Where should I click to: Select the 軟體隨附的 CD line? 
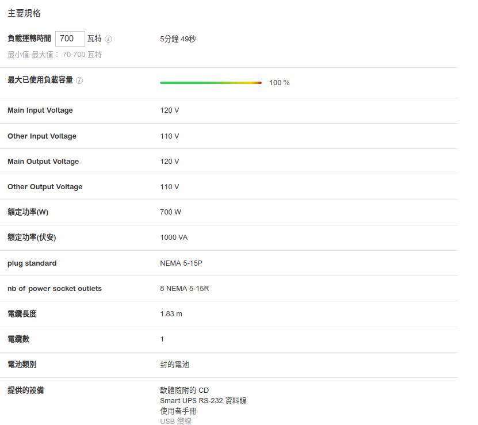point(185,390)
